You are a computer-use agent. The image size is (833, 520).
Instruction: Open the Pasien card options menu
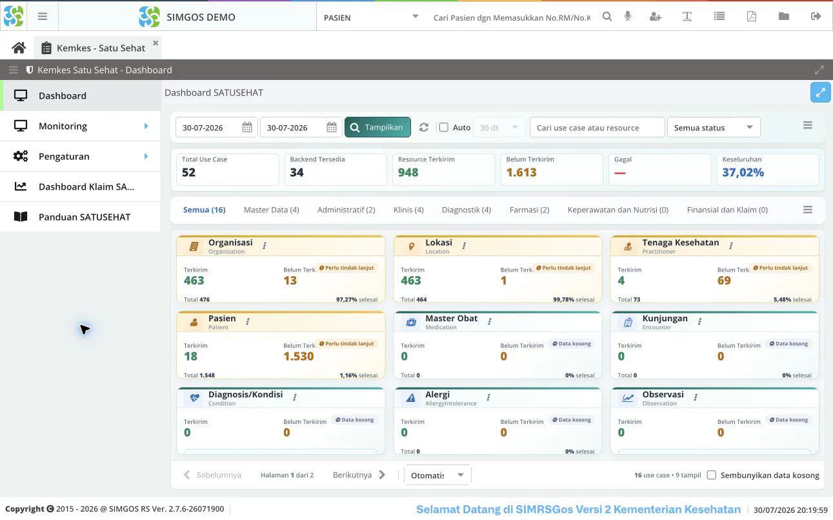(x=248, y=321)
